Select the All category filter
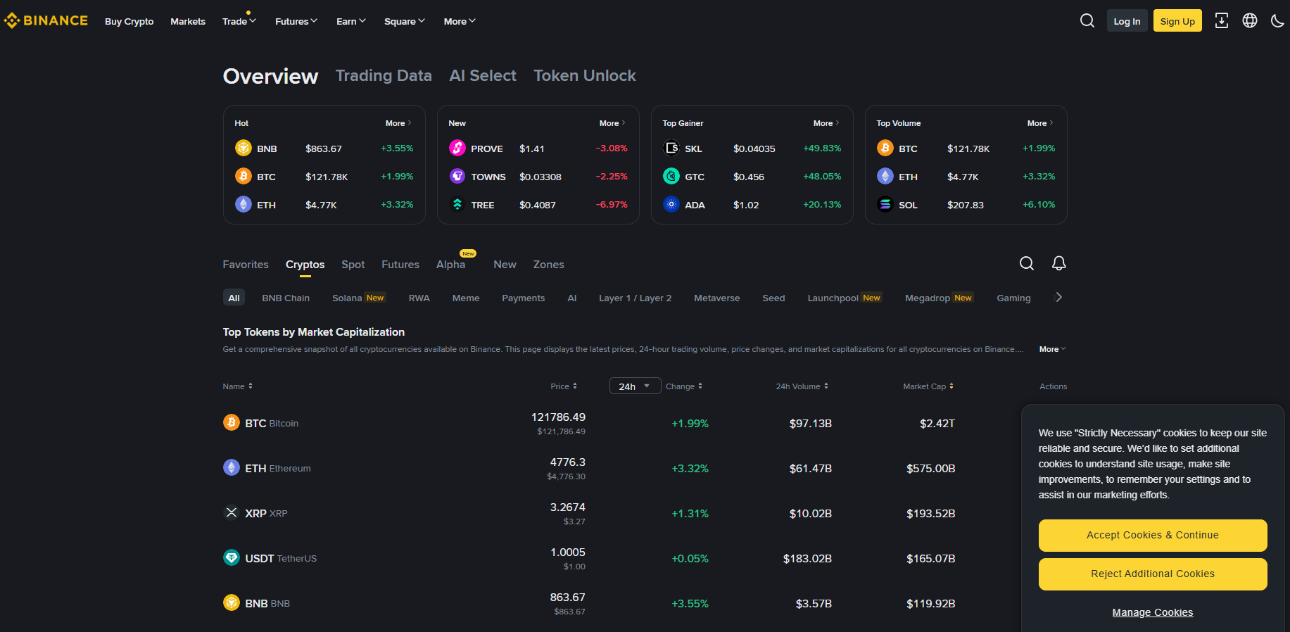1290x632 pixels. tap(234, 298)
